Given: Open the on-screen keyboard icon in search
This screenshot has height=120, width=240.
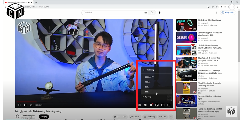Looking at the screenshot, I should pos(145,12).
